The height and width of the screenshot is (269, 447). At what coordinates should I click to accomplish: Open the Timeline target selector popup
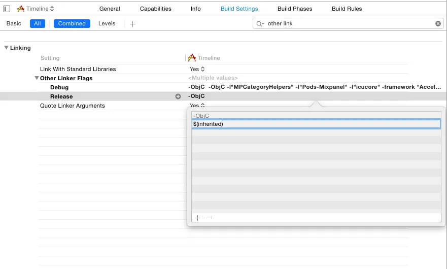(36, 9)
